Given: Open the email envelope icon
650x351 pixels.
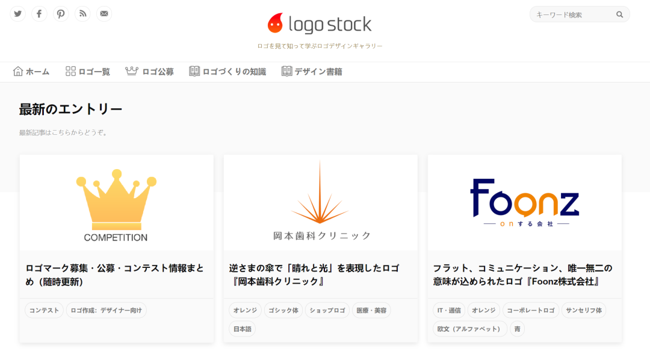Looking at the screenshot, I should click(x=104, y=14).
